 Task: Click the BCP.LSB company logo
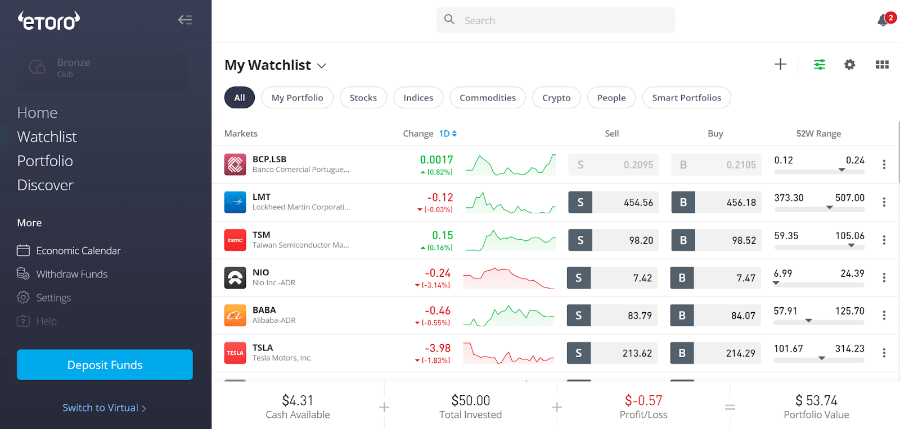click(x=235, y=165)
